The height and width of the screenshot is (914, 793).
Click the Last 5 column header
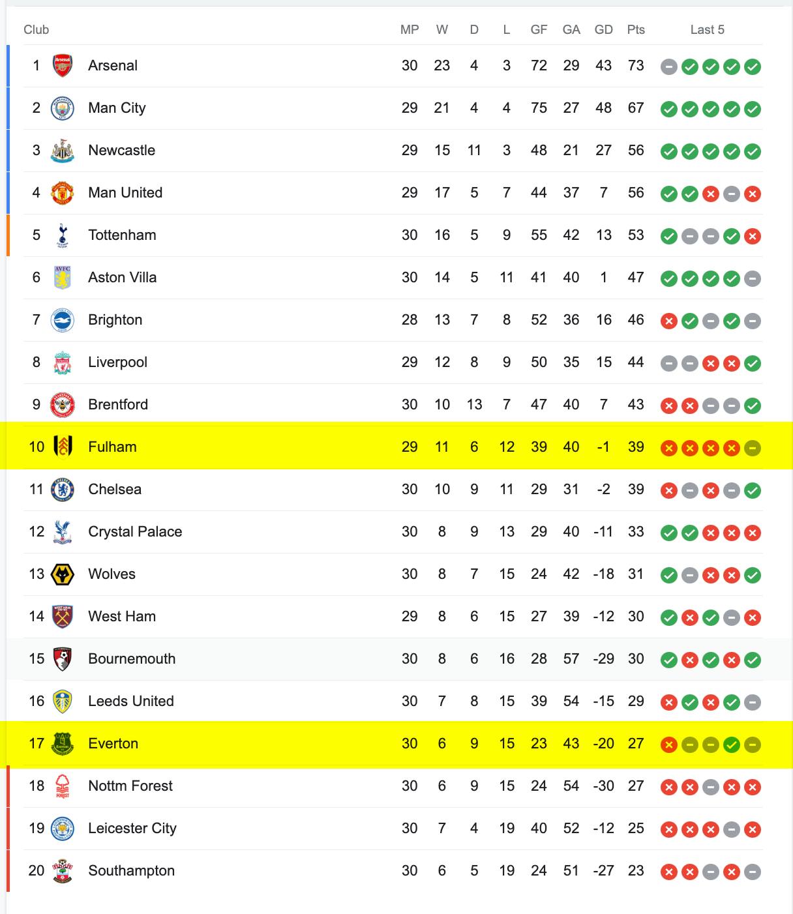click(x=708, y=29)
